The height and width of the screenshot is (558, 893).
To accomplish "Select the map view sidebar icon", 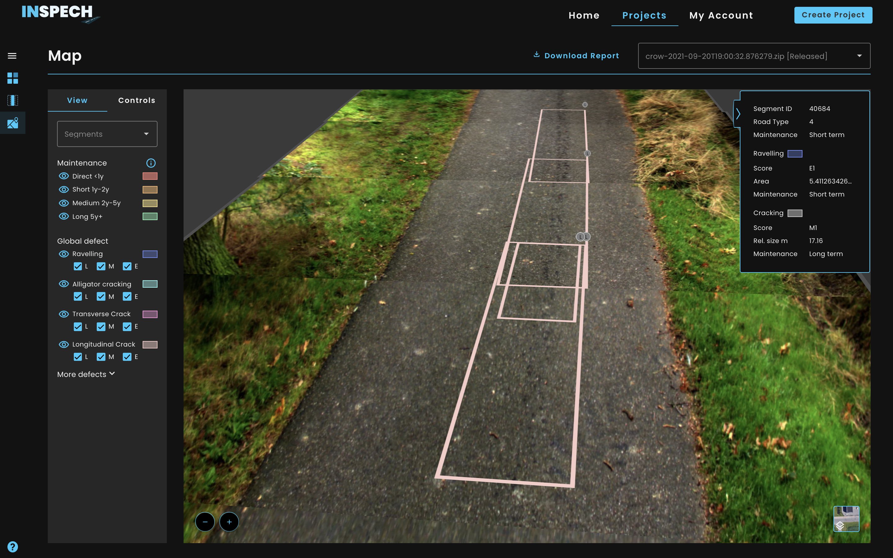I will point(12,123).
